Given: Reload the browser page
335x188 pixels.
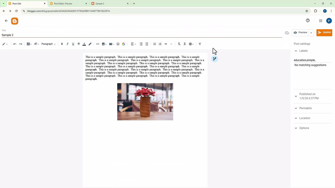Looking at the screenshot, I should (x=16, y=11).
